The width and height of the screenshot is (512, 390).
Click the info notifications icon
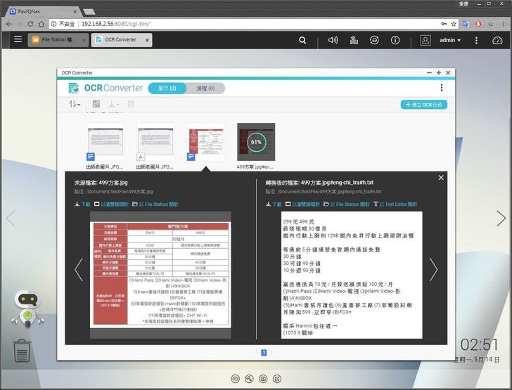[x=395, y=40]
